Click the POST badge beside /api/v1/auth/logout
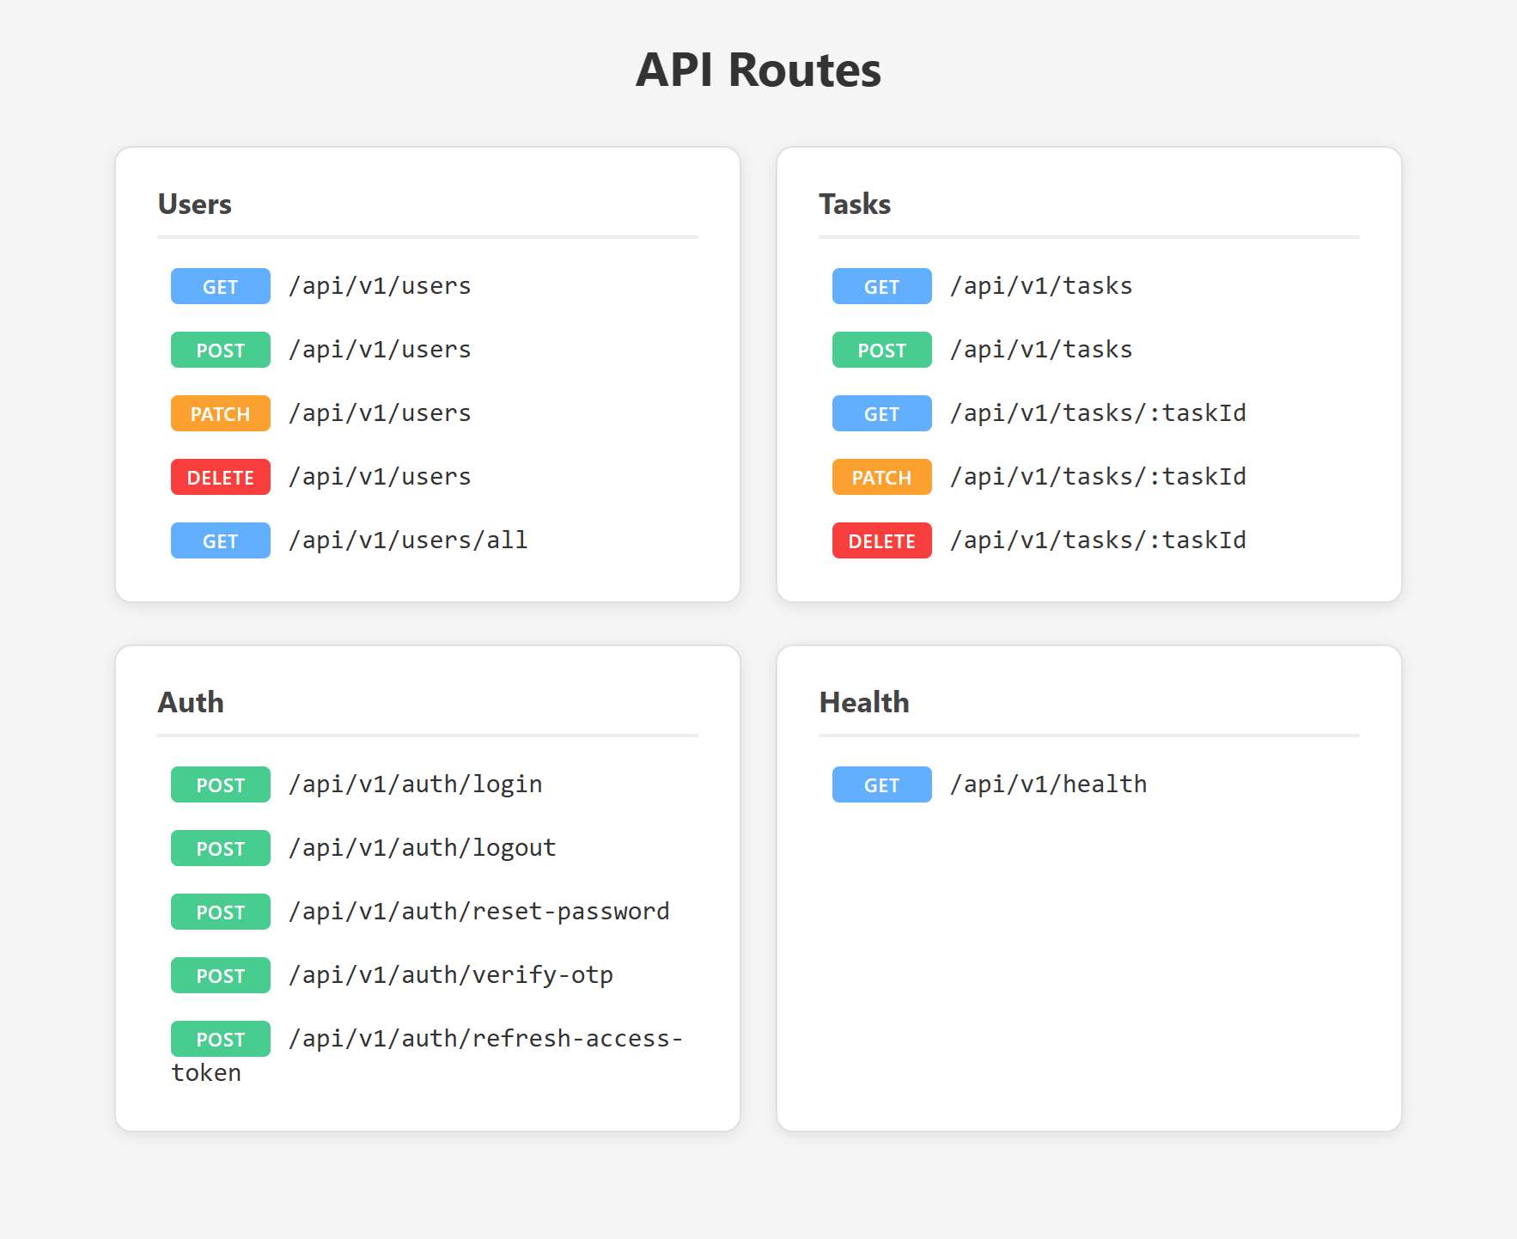The width and height of the screenshot is (1517, 1239). (221, 848)
